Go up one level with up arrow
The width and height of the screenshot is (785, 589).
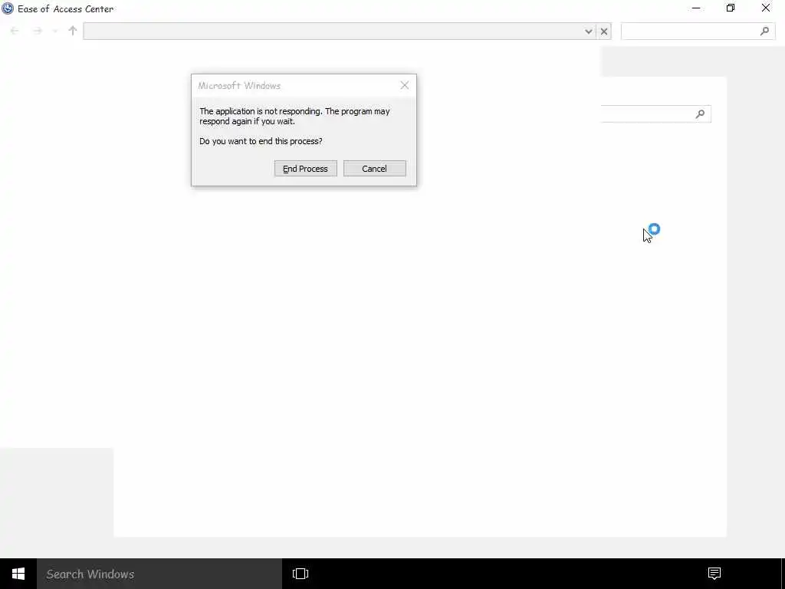point(73,31)
